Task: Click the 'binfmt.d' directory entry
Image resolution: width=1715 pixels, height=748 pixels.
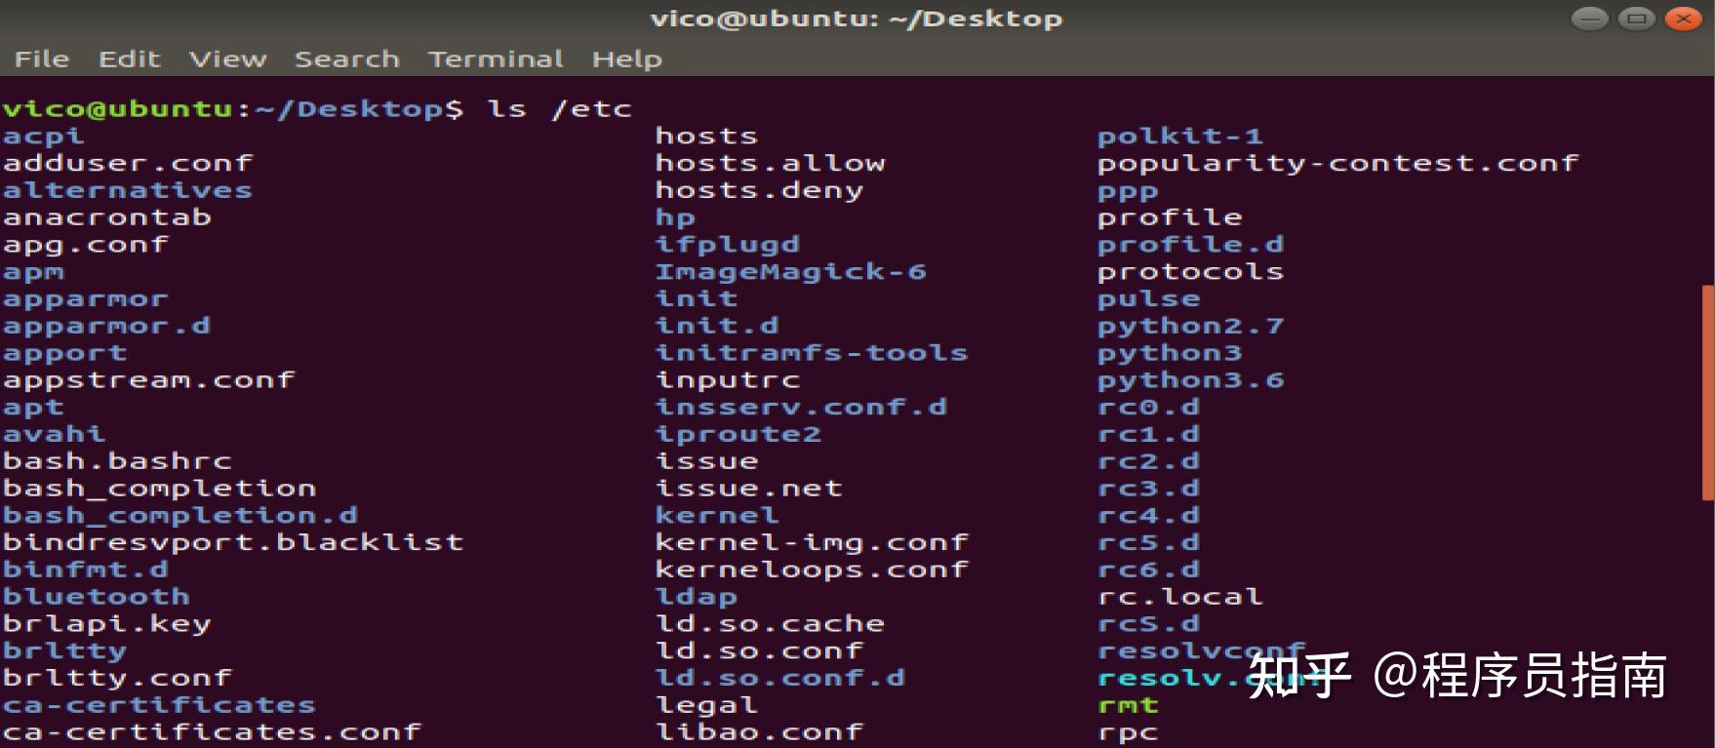Action: tap(86, 570)
